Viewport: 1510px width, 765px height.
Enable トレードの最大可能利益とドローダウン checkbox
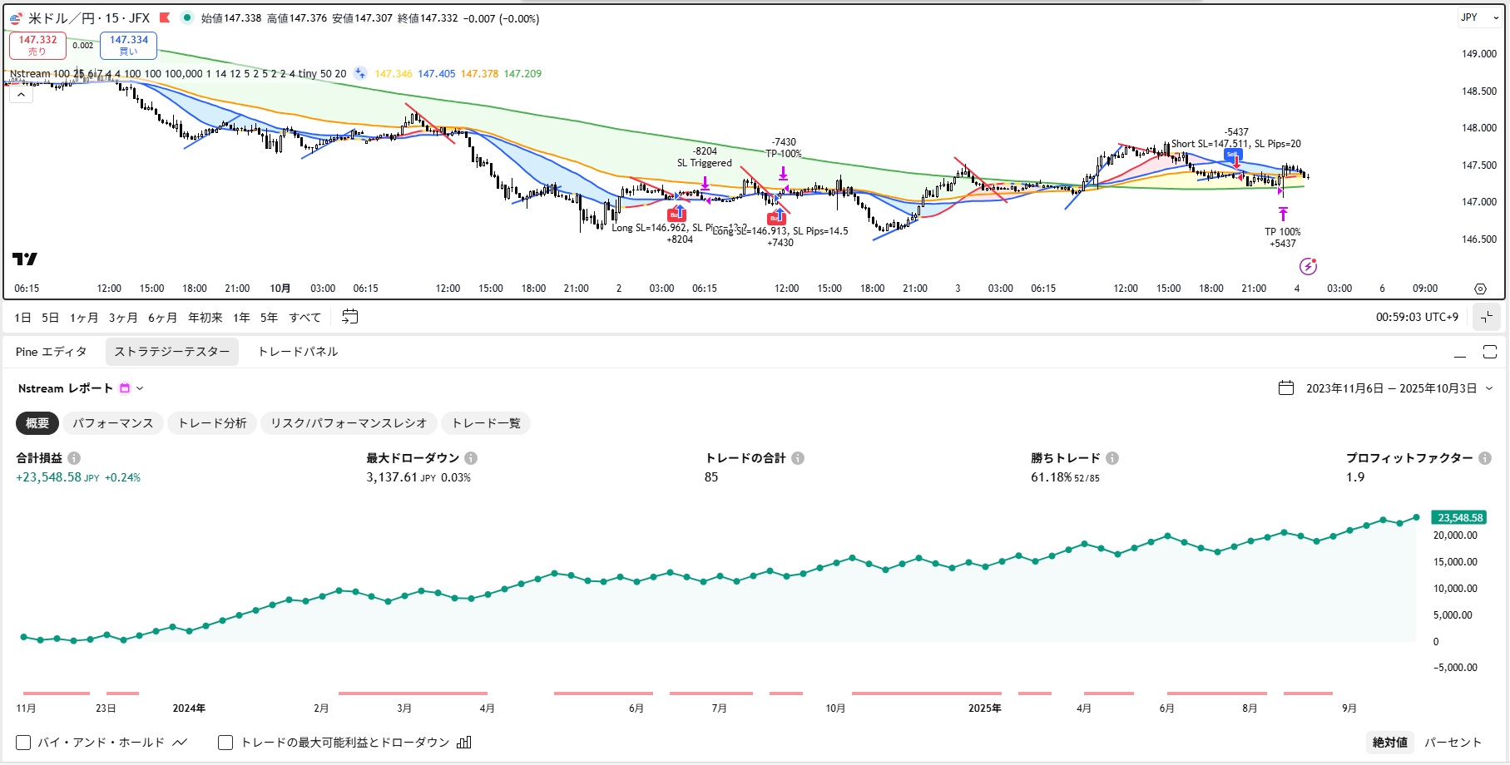(x=225, y=743)
